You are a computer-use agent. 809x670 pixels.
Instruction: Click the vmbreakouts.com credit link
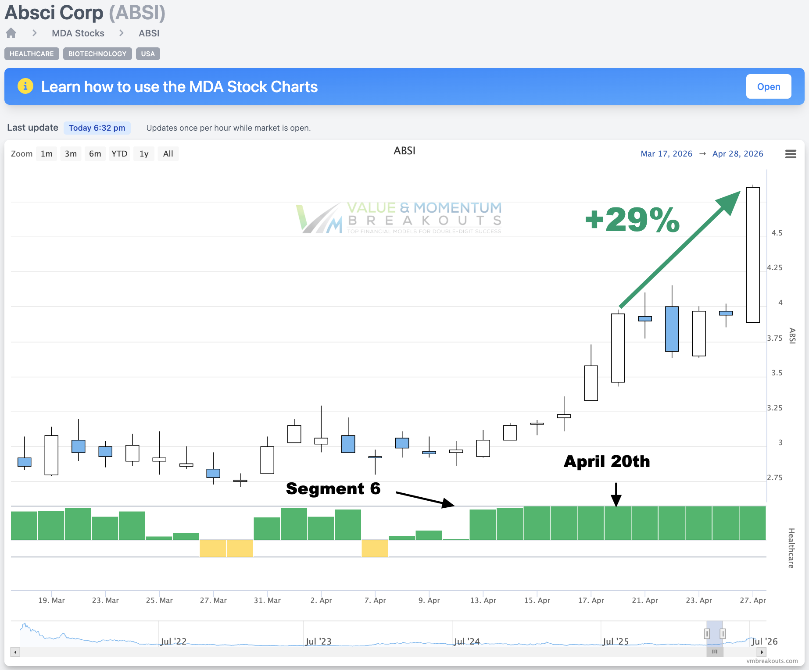[772, 661]
